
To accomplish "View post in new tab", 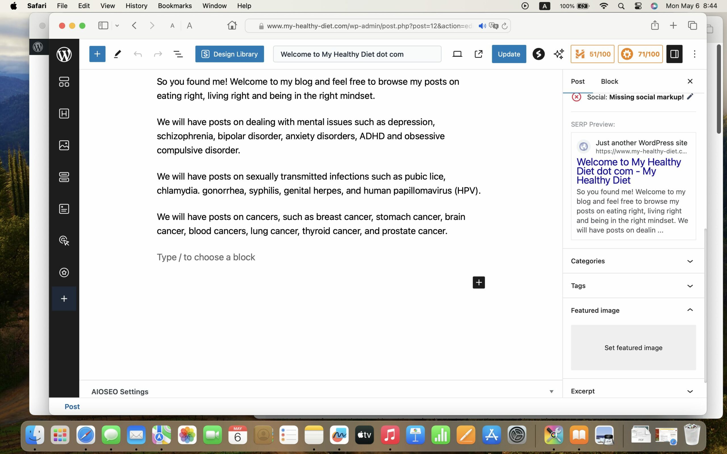I will point(478,54).
